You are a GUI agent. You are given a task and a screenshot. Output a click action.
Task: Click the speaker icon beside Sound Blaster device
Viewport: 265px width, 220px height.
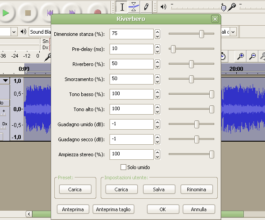click(x=23, y=32)
